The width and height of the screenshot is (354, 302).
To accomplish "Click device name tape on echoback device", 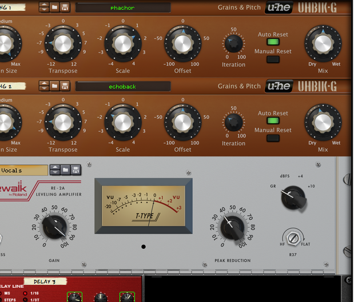I will point(13,86).
